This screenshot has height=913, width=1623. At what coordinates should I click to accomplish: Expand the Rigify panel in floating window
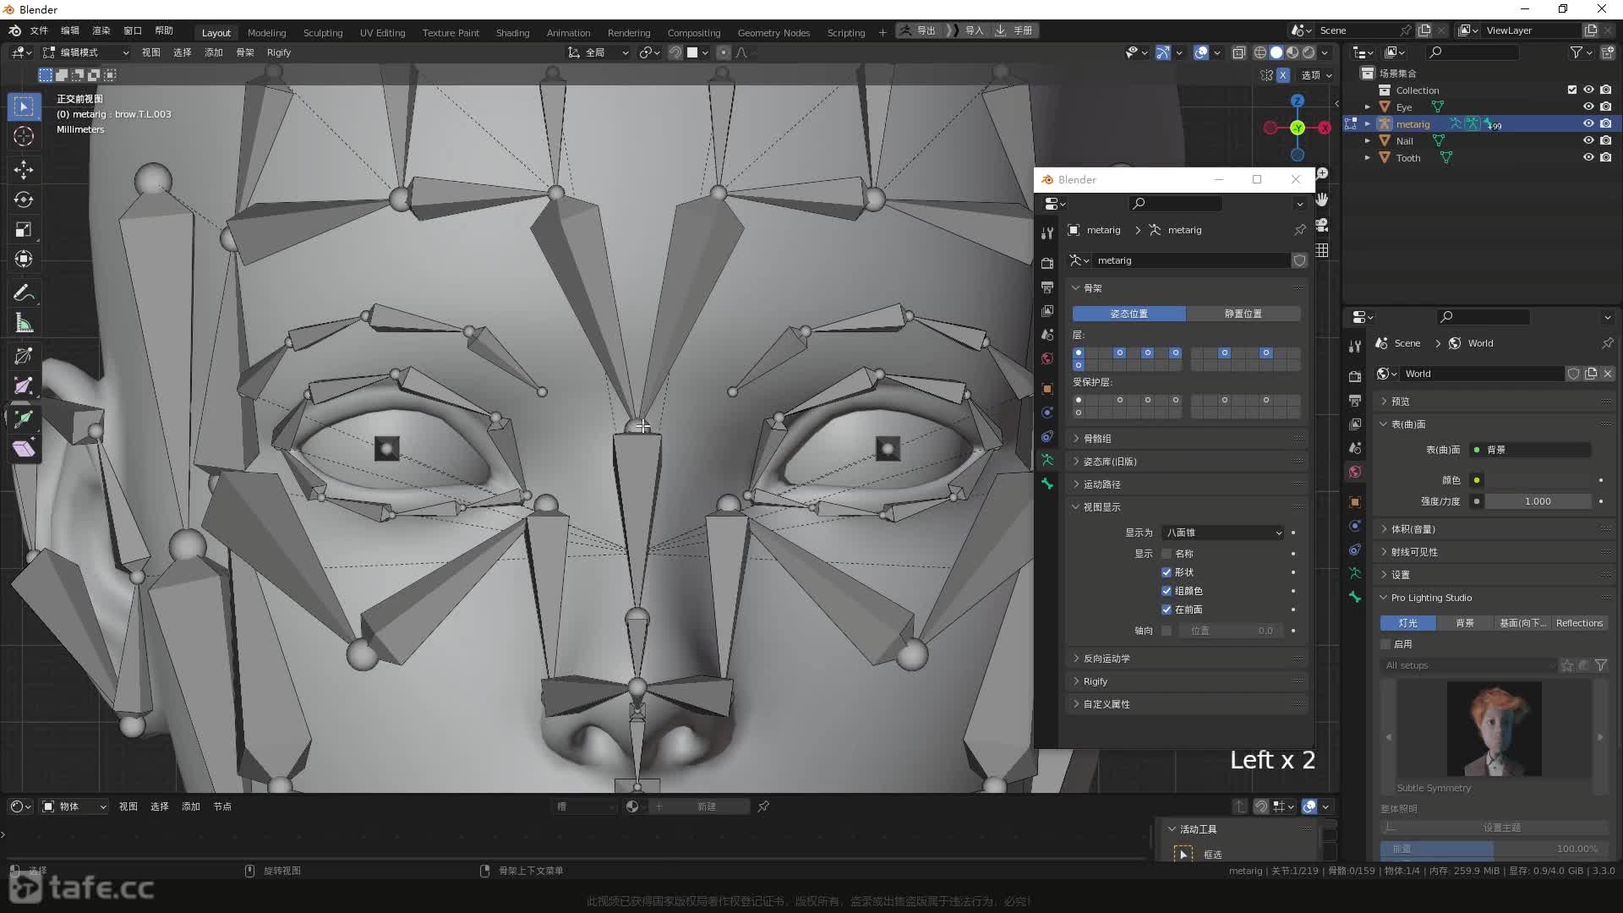click(x=1187, y=681)
